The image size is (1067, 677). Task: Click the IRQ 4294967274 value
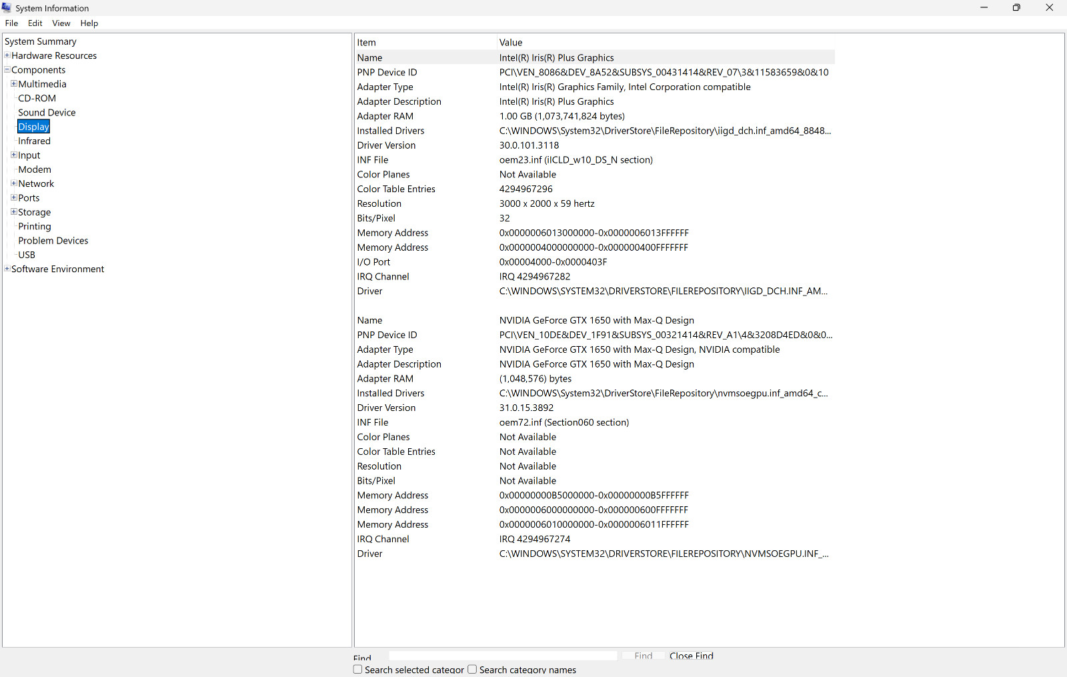[x=535, y=540]
